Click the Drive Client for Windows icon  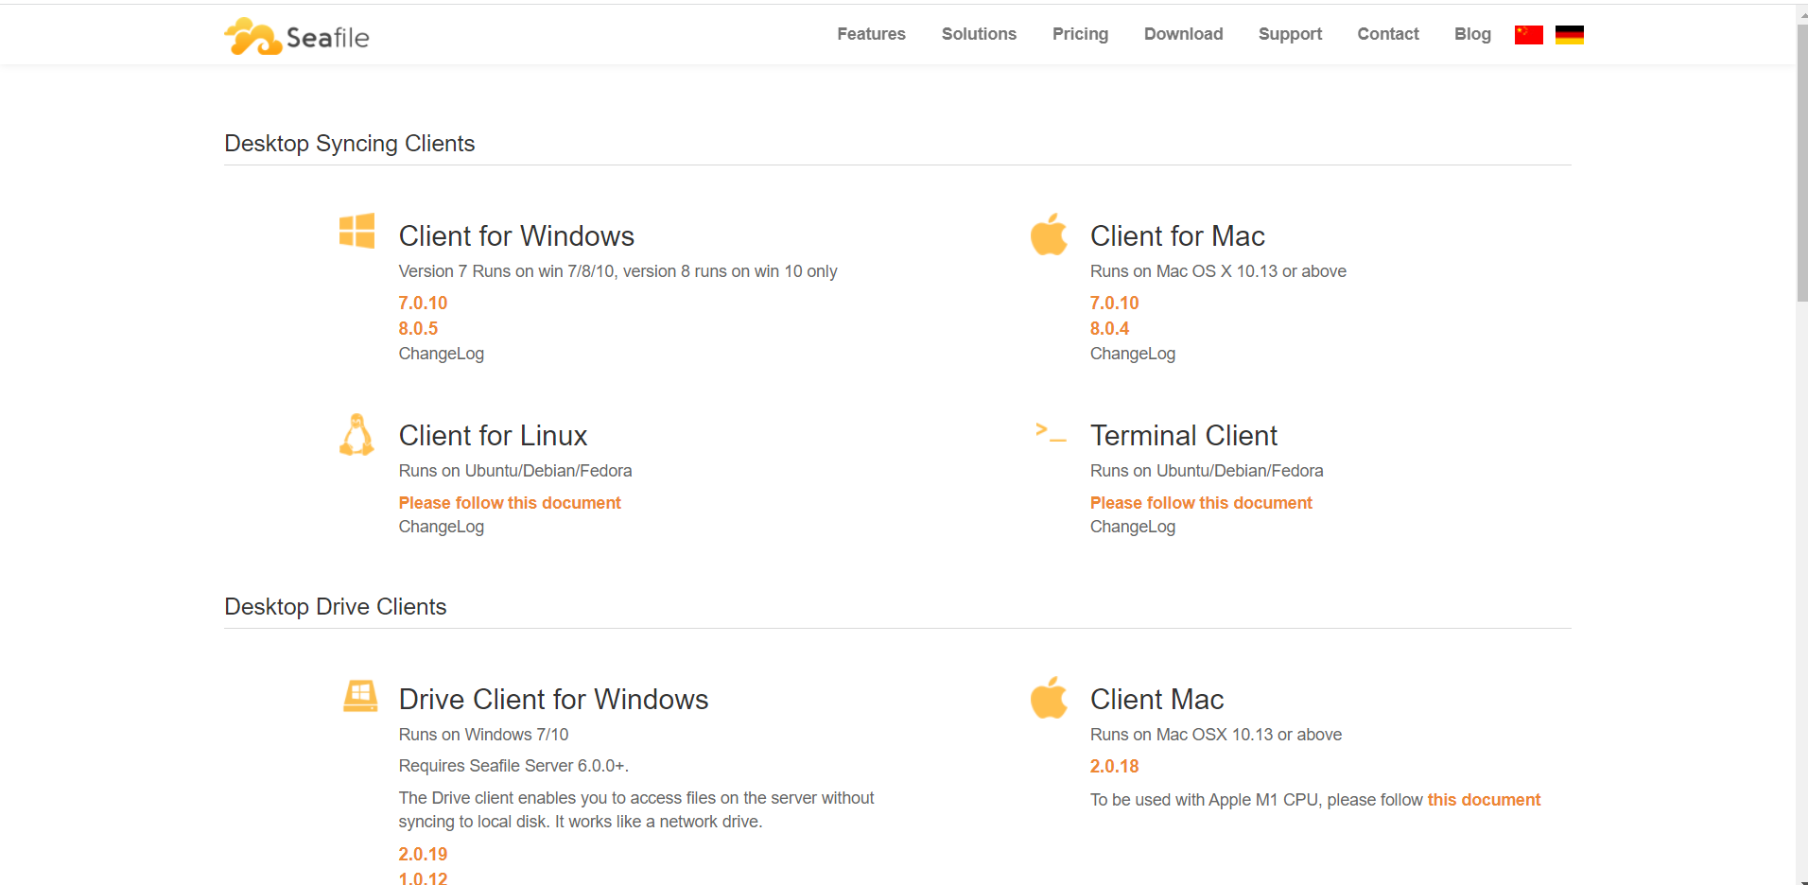point(360,696)
